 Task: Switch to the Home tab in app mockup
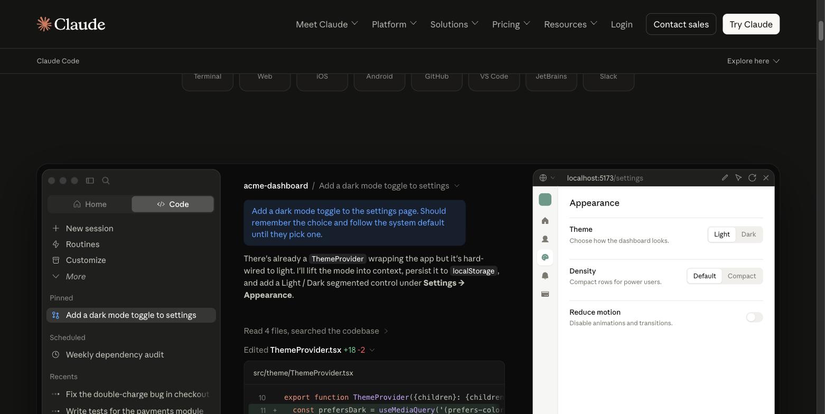tap(90, 204)
